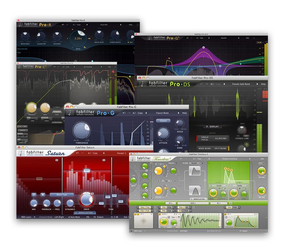Click the red EQ band node in Pro-Q 3

pos(169,58)
